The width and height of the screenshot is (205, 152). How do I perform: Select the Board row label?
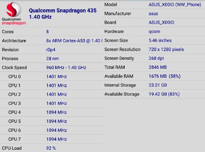pyautogui.click(x=110, y=23)
